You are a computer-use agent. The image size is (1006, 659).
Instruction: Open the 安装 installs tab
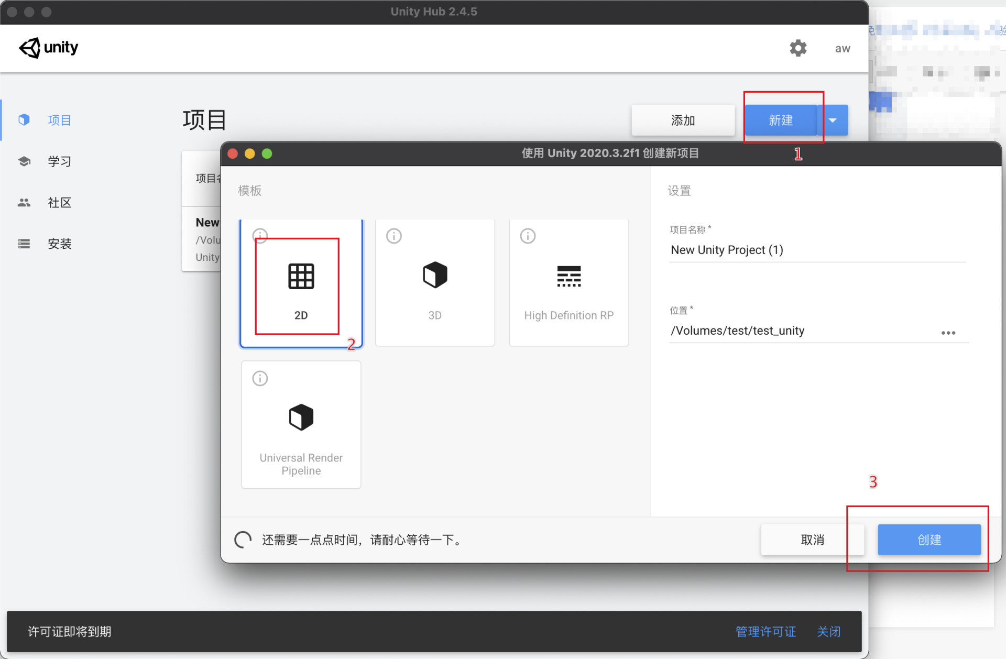pos(59,244)
